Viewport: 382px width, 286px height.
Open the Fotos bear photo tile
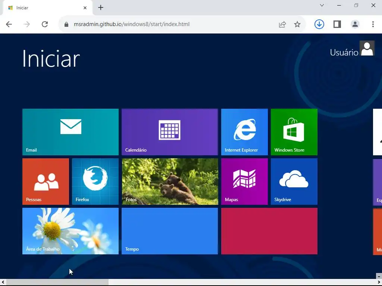(x=170, y=181)
